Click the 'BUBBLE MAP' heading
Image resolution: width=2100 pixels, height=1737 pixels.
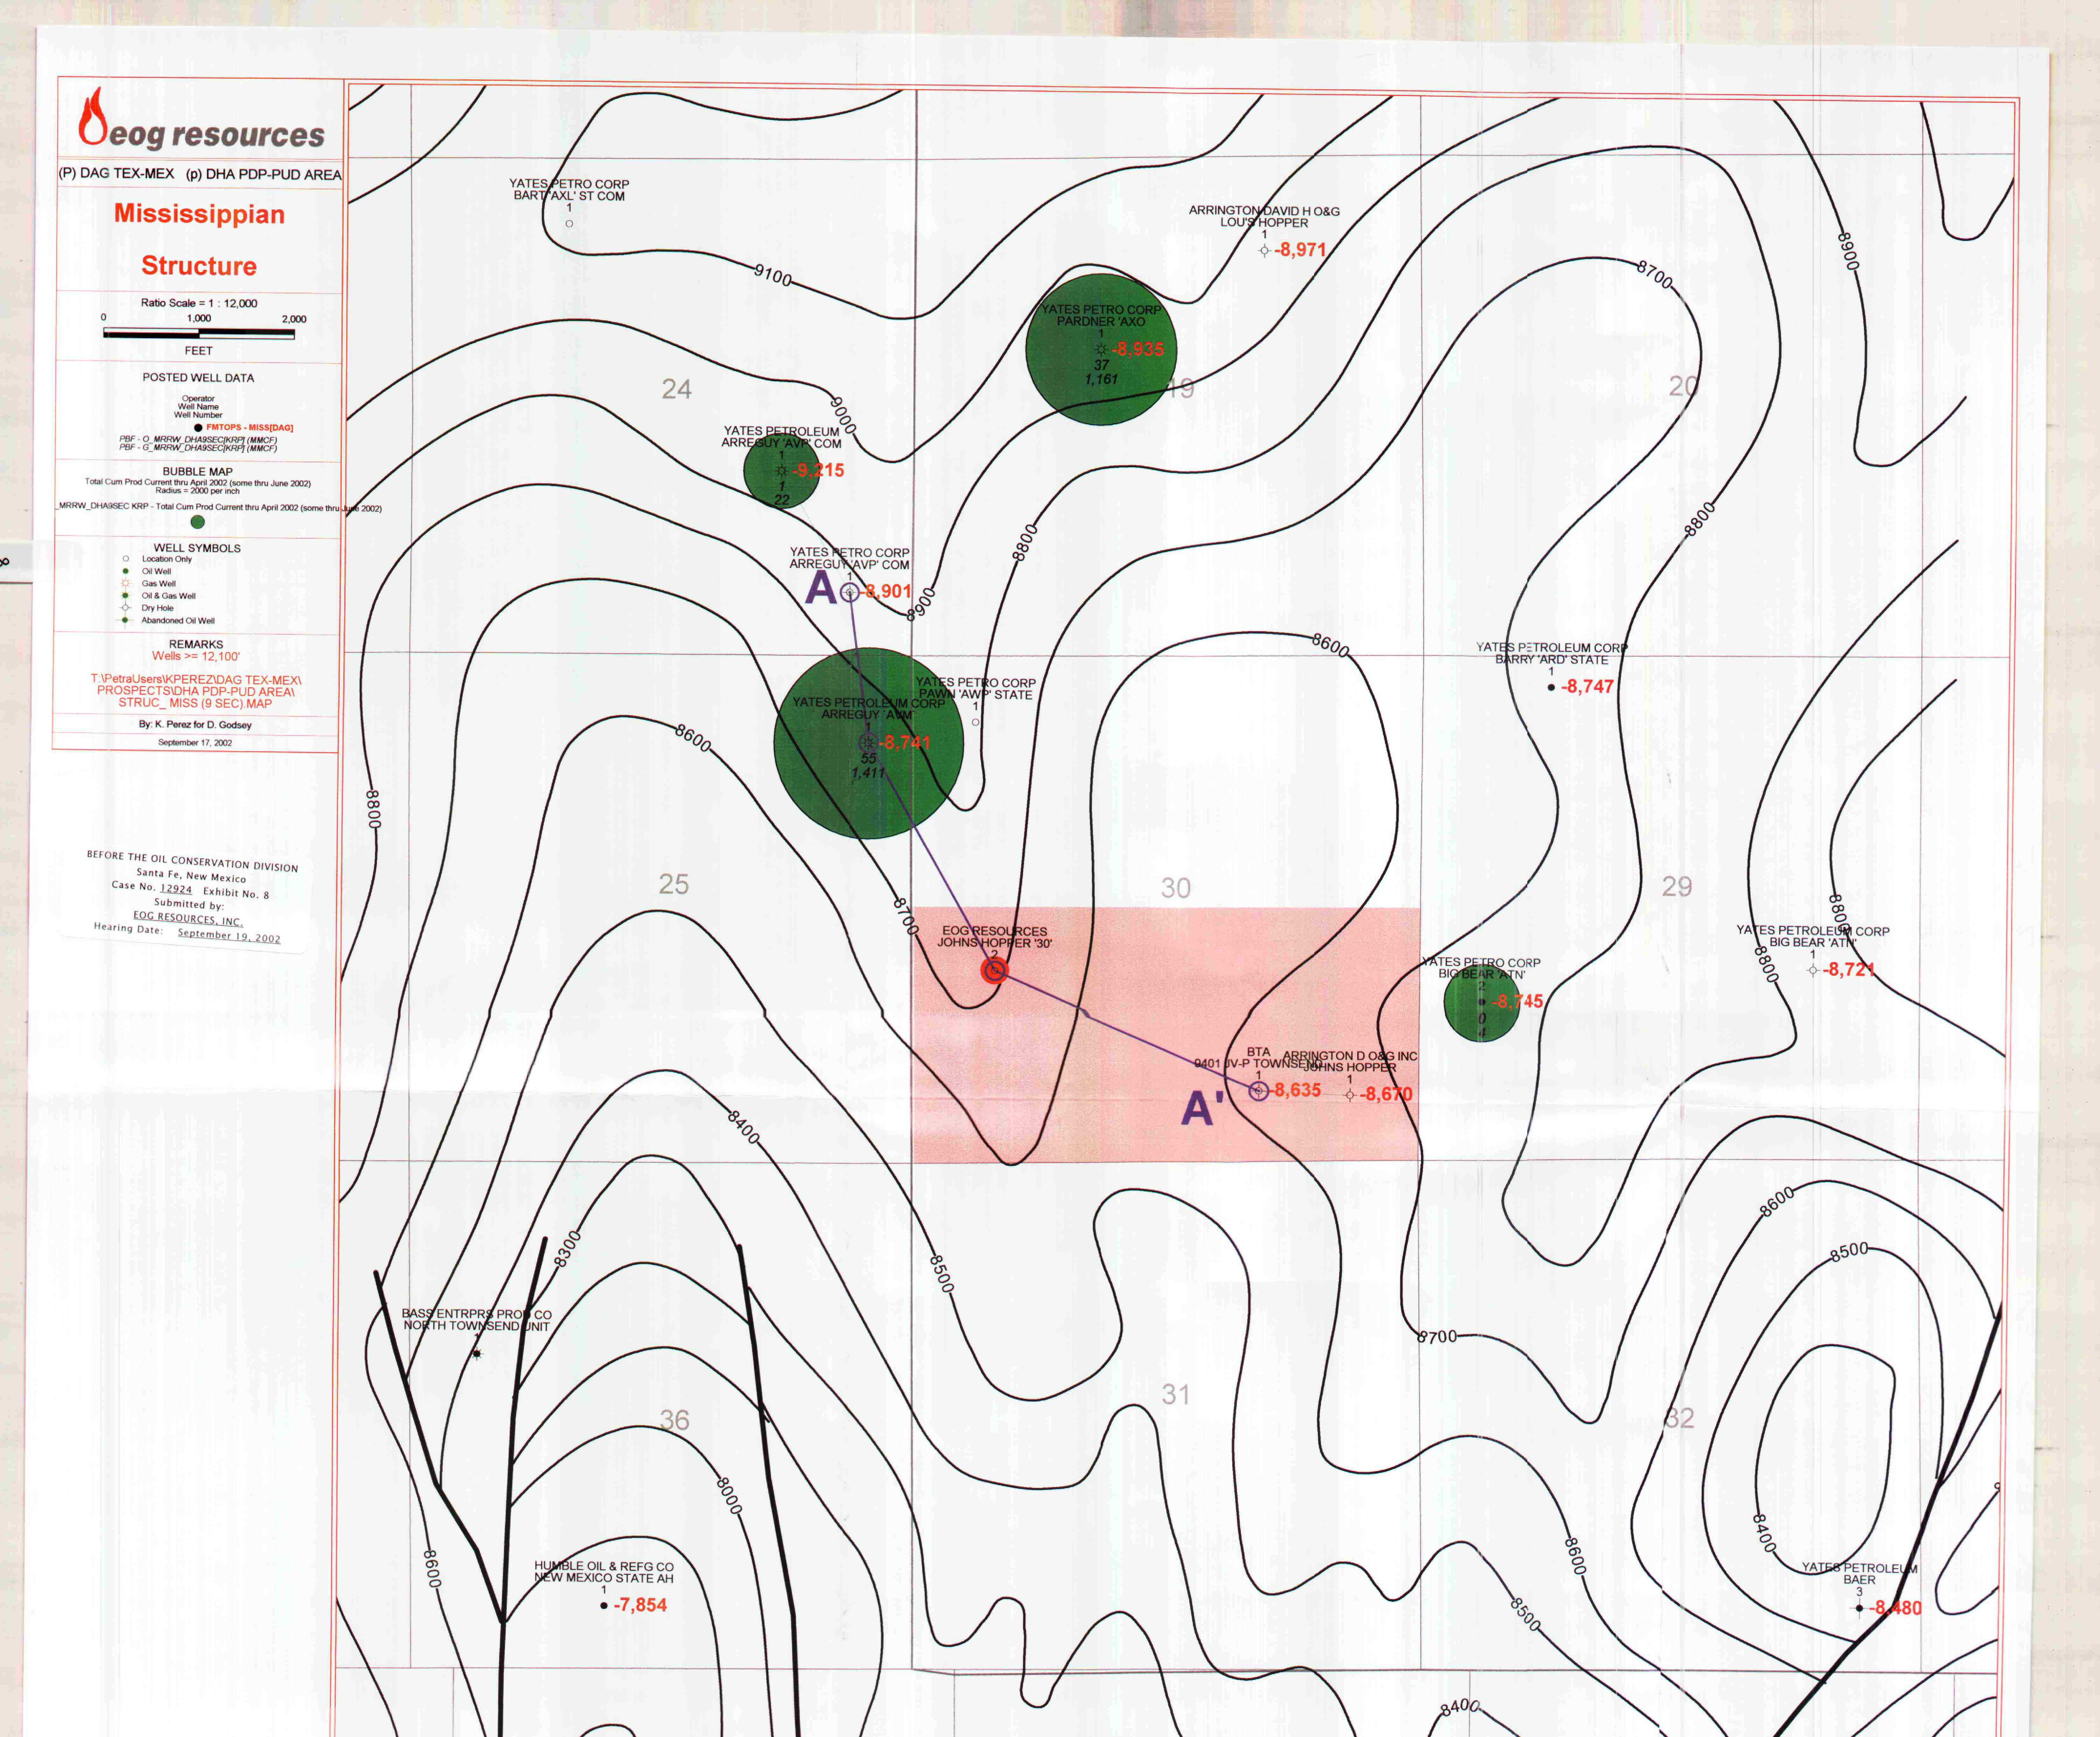(198, 472)
